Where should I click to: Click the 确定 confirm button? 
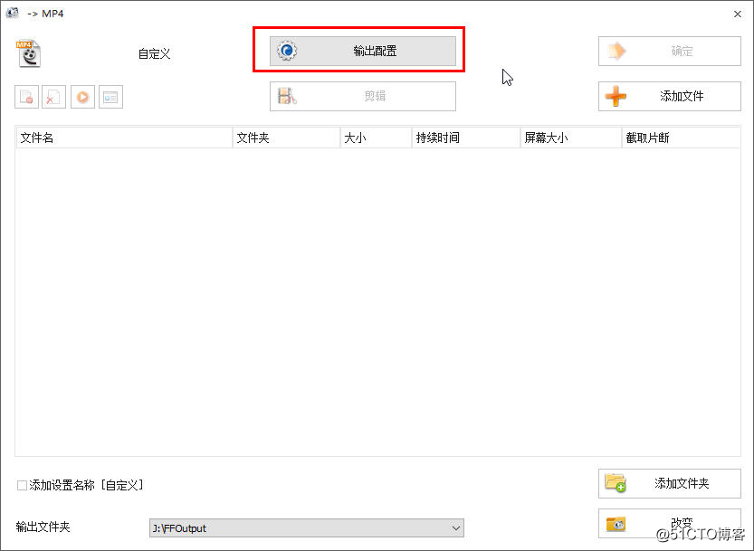click(670, 51)
